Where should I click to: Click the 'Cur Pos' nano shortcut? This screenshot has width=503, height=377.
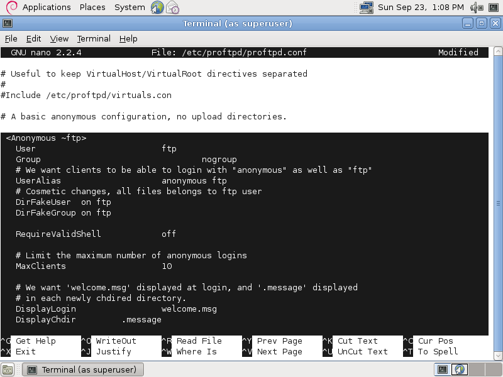tap(435, 341)
